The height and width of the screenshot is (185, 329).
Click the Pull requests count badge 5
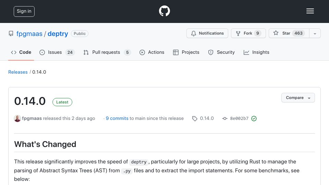point(127,52)
